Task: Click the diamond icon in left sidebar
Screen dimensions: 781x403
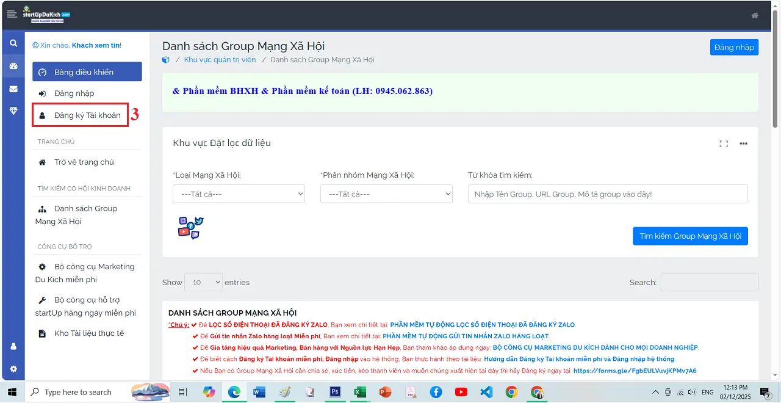Action: click(13, 111)
